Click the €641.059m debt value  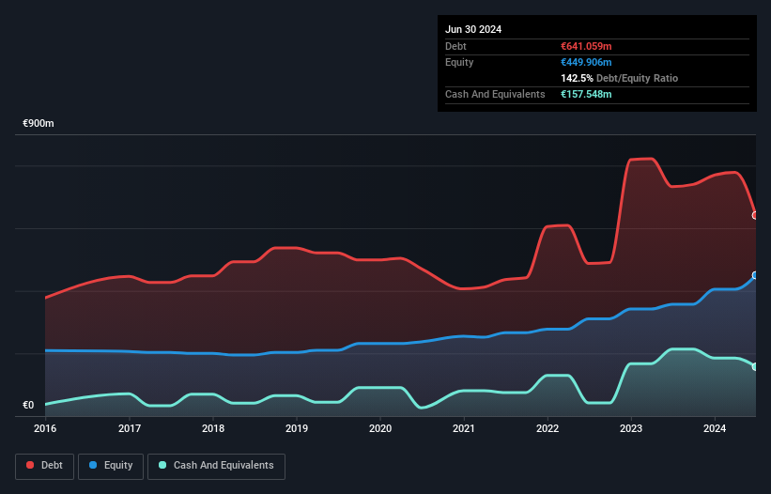point(586,46)
